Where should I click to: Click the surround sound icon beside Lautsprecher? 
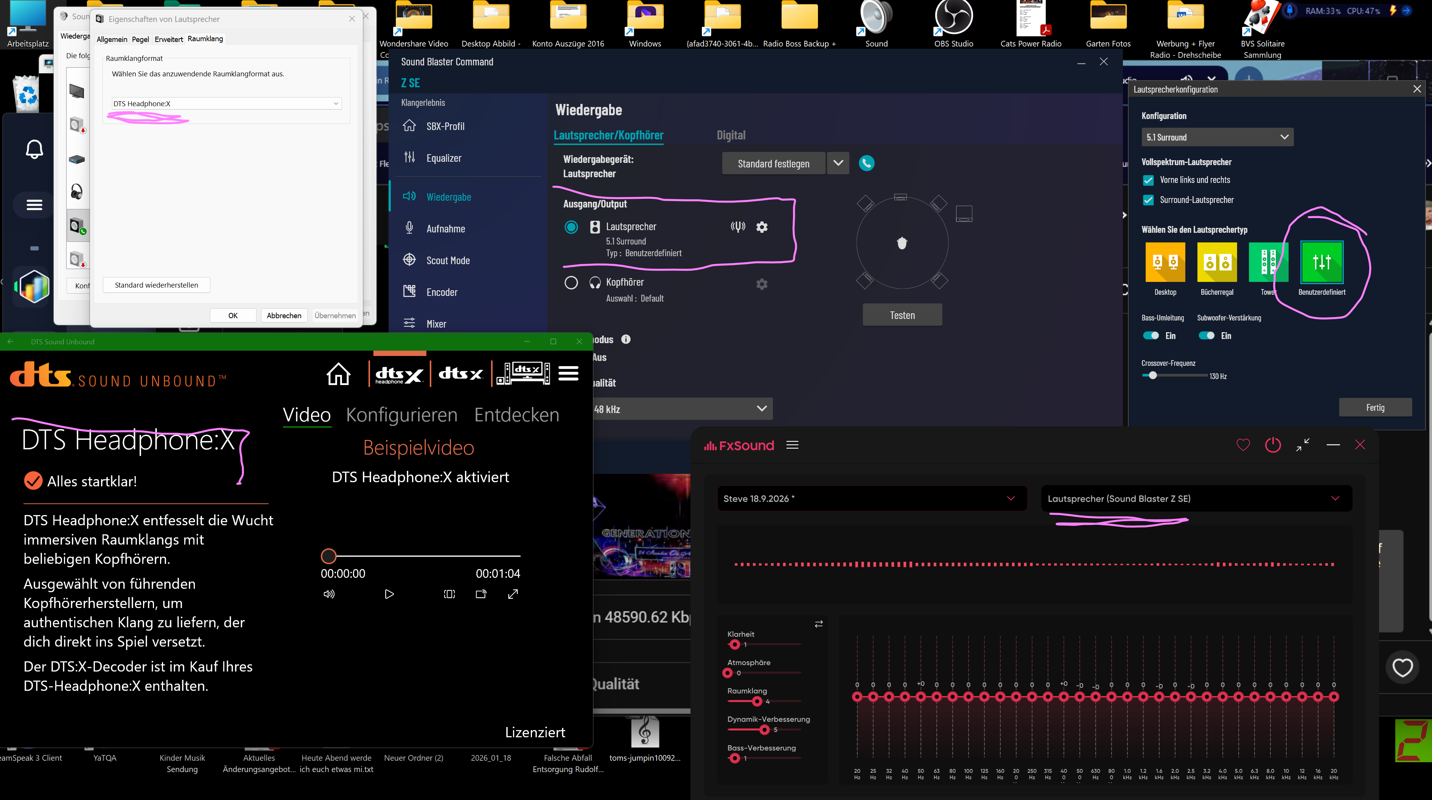[x=738, y=226]
